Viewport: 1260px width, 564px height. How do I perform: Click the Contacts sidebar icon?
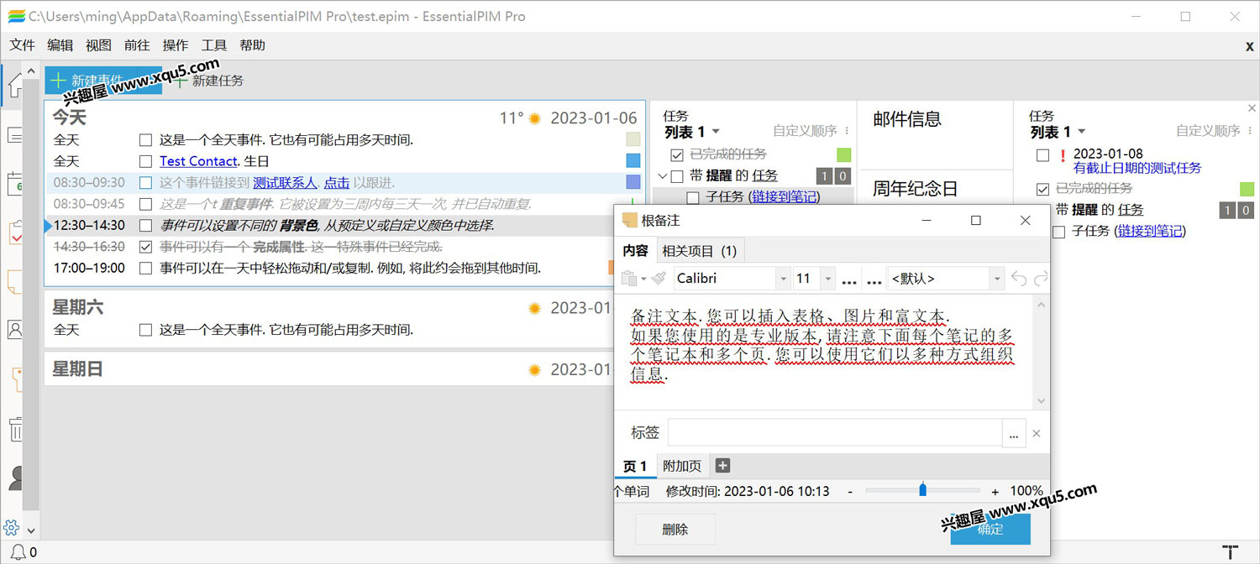click(15, 329)
